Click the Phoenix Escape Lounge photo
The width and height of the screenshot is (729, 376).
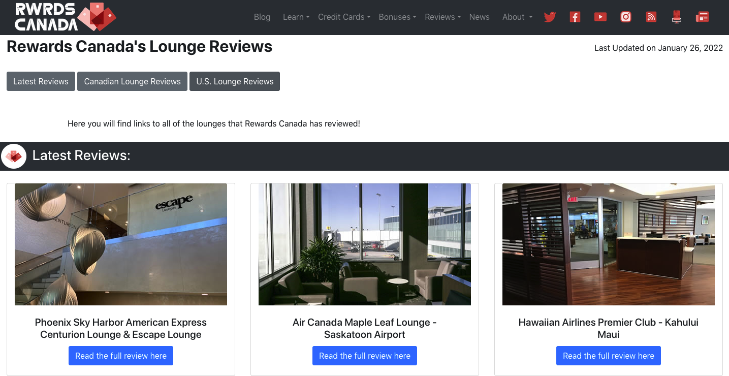click(121, 244)
